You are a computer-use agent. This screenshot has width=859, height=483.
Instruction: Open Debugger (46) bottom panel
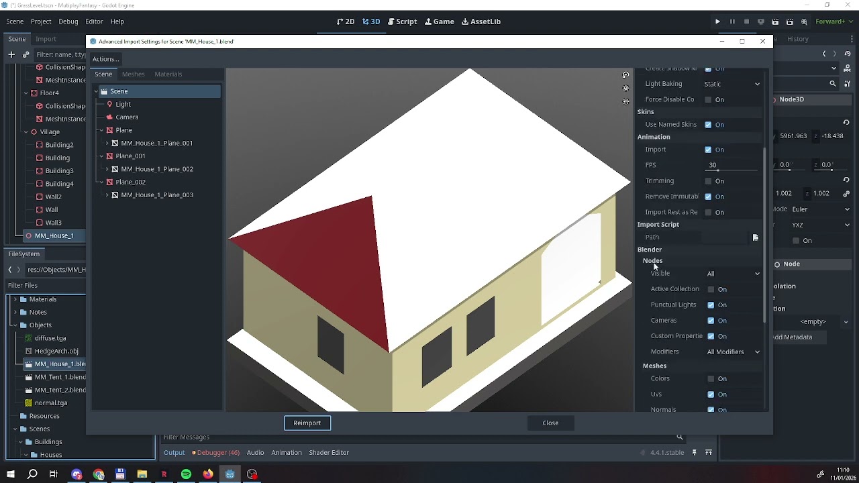point(215,453)
